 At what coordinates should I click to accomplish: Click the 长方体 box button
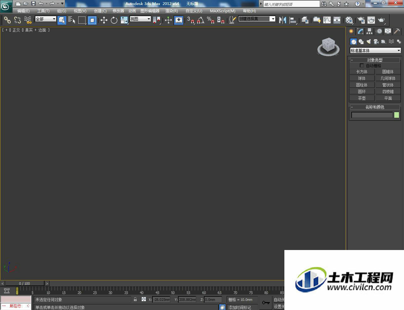coord(362,72)
